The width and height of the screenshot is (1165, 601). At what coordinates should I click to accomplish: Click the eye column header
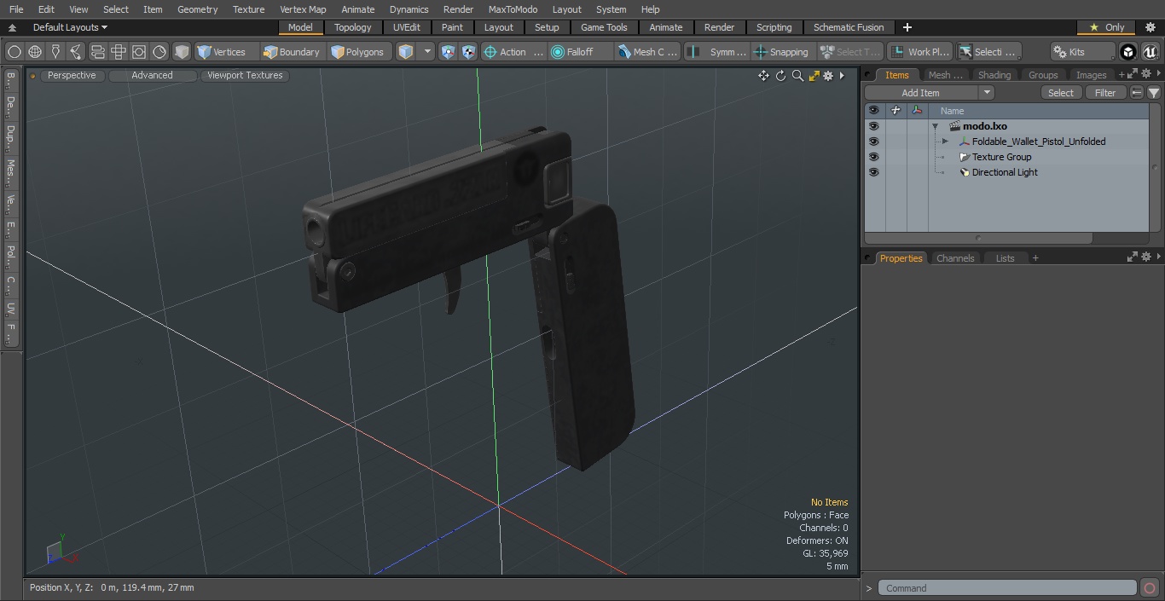pos(873,111)
